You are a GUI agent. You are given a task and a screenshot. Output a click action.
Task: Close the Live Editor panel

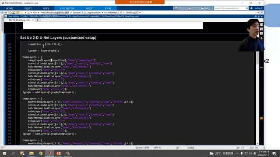[x=262, y=17]
